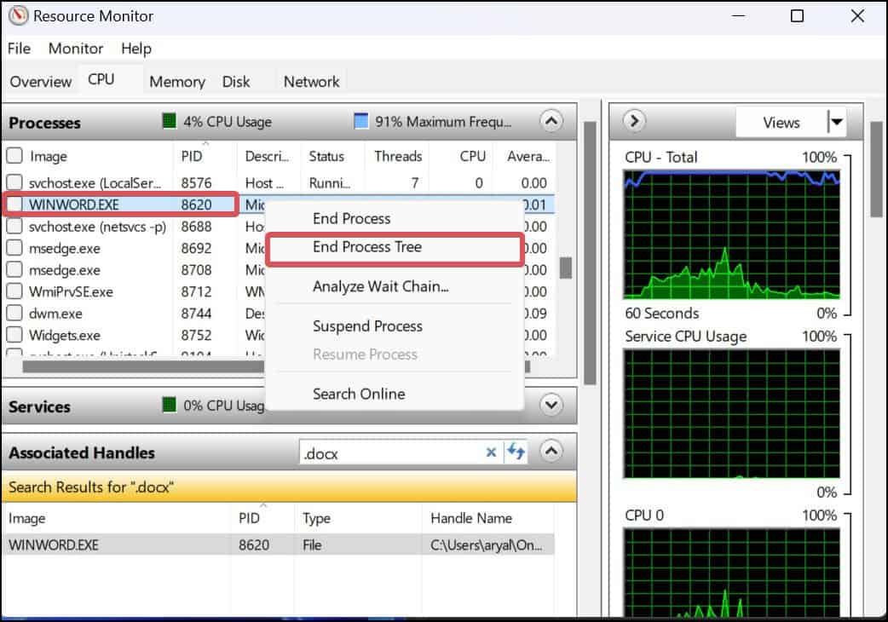
Task: Select WINWORD.EXE row in Associated Handles results
Action: click(278, 545)
